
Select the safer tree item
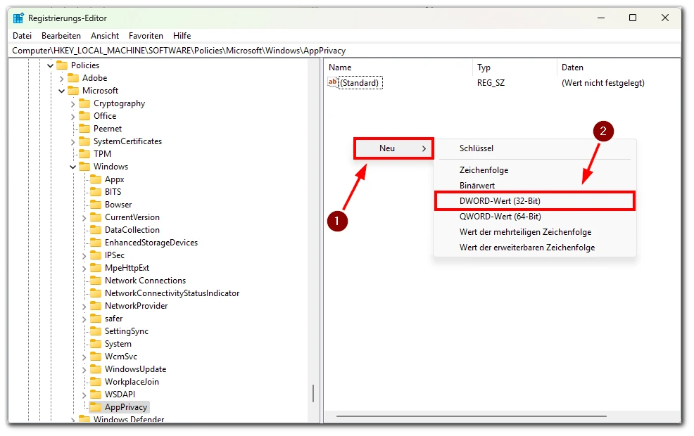pyautogui.click(x=114, y=319)
